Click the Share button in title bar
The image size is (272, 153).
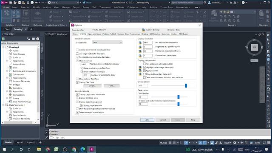[87, 3]
